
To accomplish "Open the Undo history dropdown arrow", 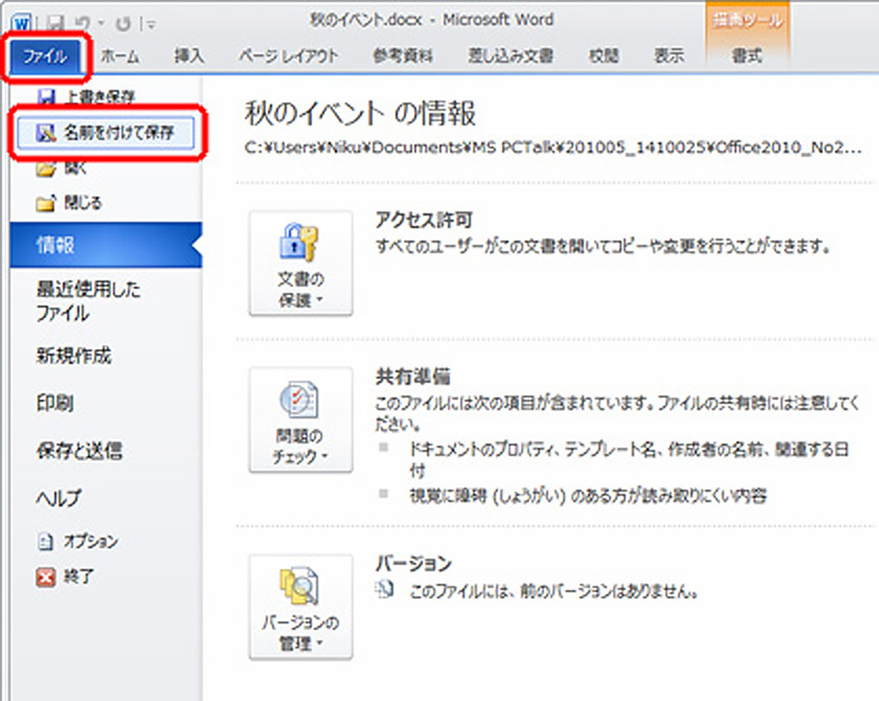I will [101, 24].
